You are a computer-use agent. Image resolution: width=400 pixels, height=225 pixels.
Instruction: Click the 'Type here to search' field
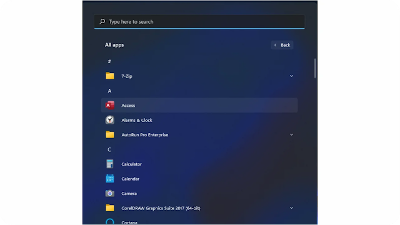(199, 22)
